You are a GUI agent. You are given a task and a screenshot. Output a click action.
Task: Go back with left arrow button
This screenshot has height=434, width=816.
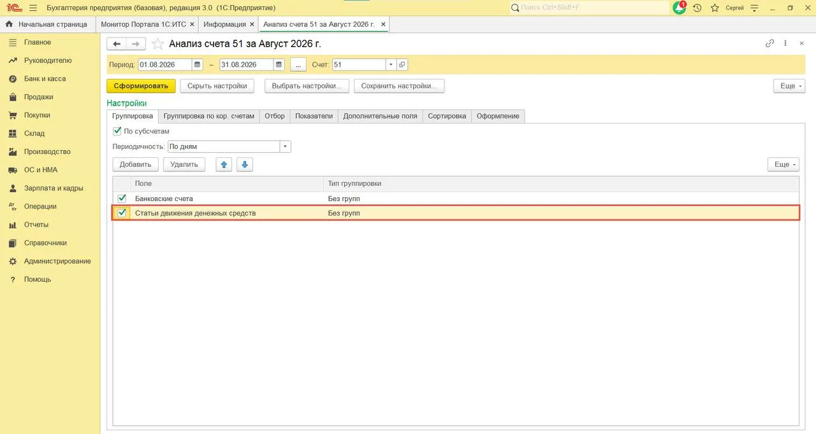[117, 44]
